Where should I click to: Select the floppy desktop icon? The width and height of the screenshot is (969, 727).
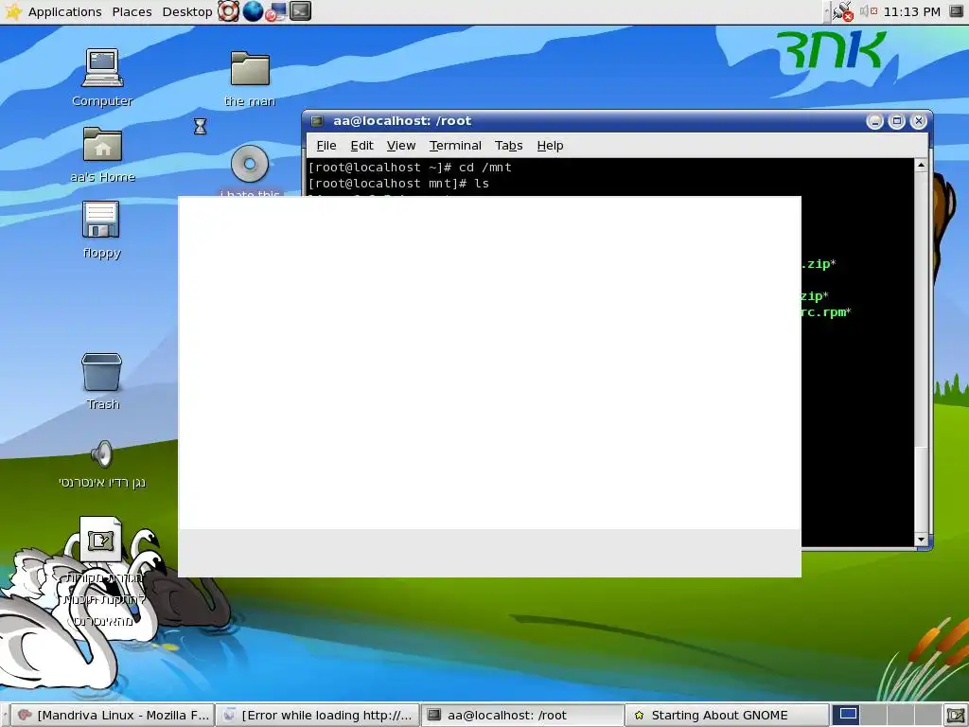(x=101, y=229)
